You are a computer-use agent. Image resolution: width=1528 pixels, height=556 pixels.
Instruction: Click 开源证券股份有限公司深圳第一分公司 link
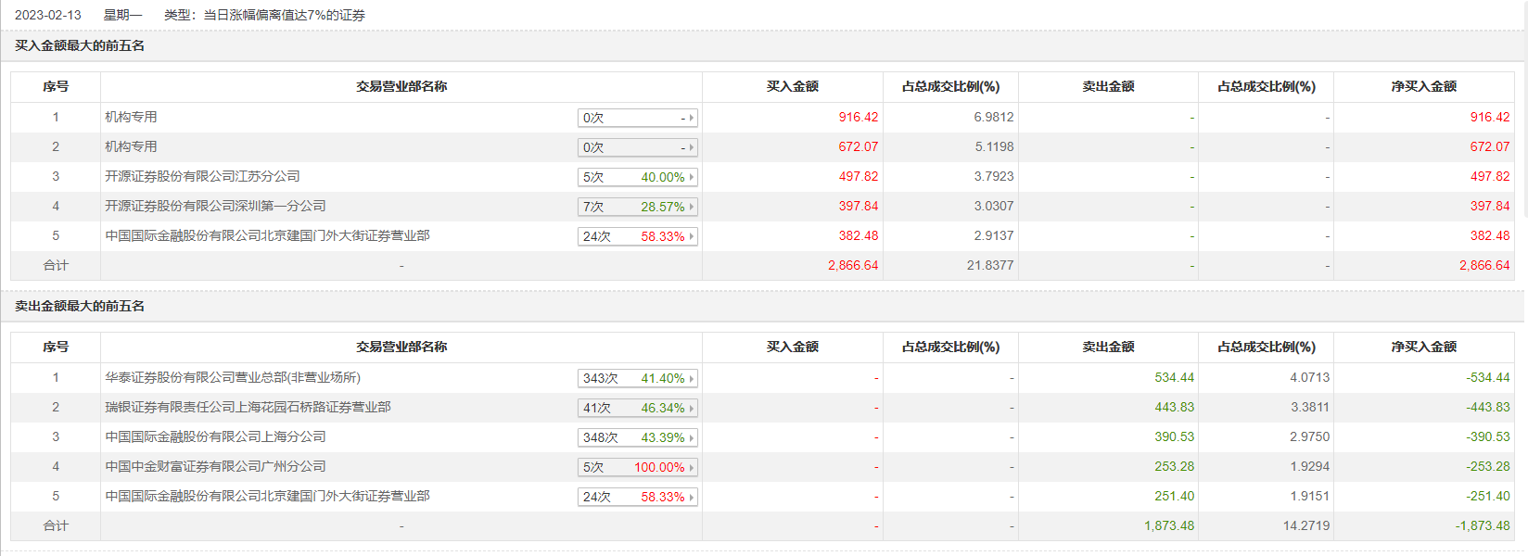[215, 206]
